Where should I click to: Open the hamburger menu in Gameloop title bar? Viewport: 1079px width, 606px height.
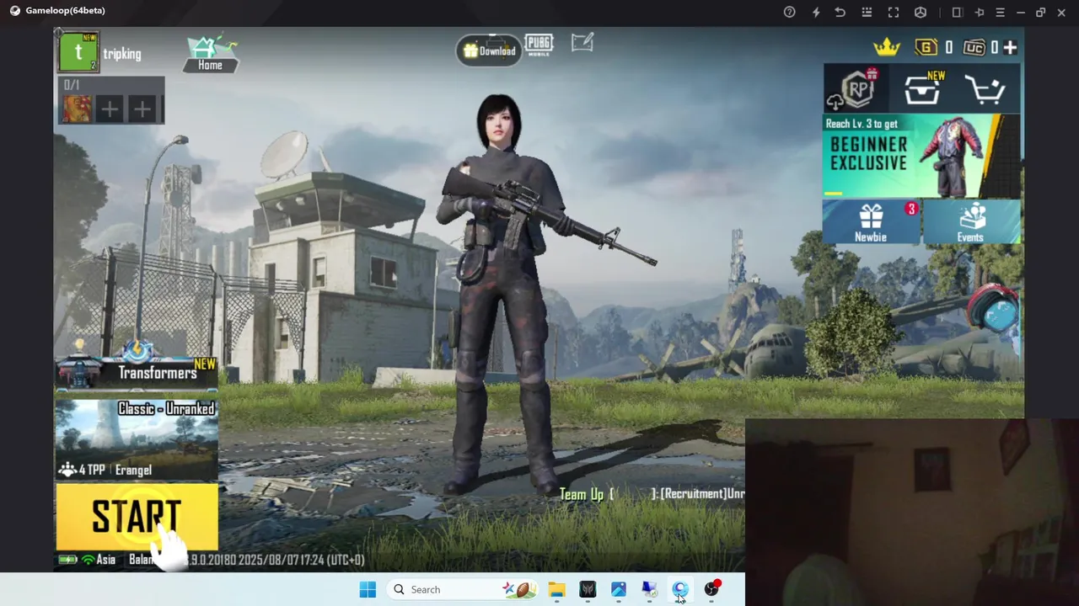click(1000, 12)
